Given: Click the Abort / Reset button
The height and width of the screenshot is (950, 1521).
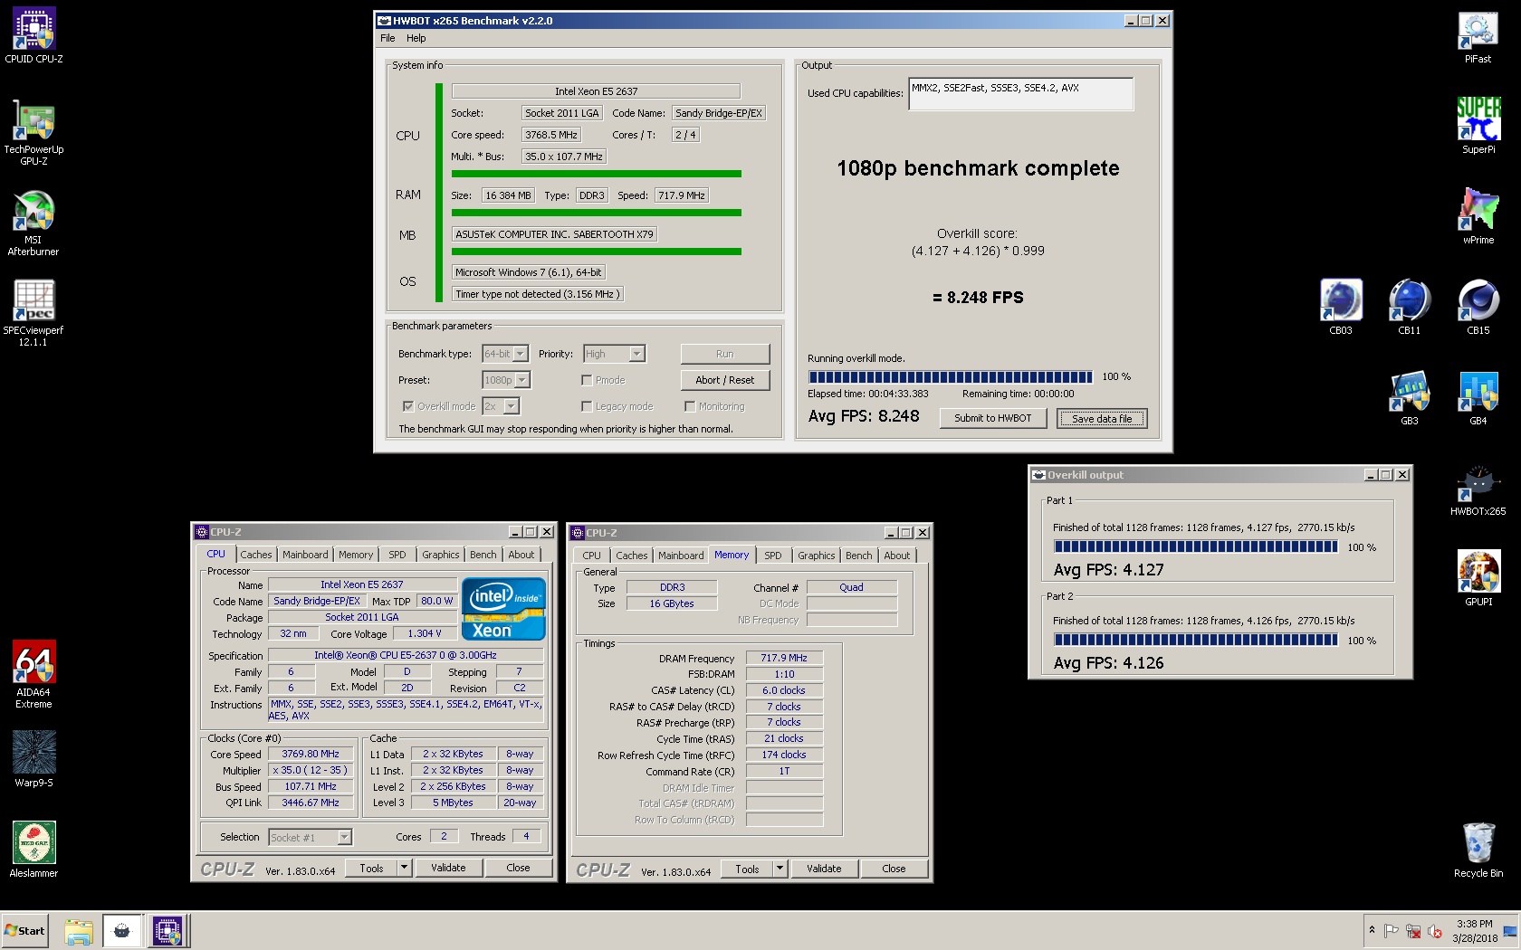Looking at the screenshot, I should tap(725, 380).
